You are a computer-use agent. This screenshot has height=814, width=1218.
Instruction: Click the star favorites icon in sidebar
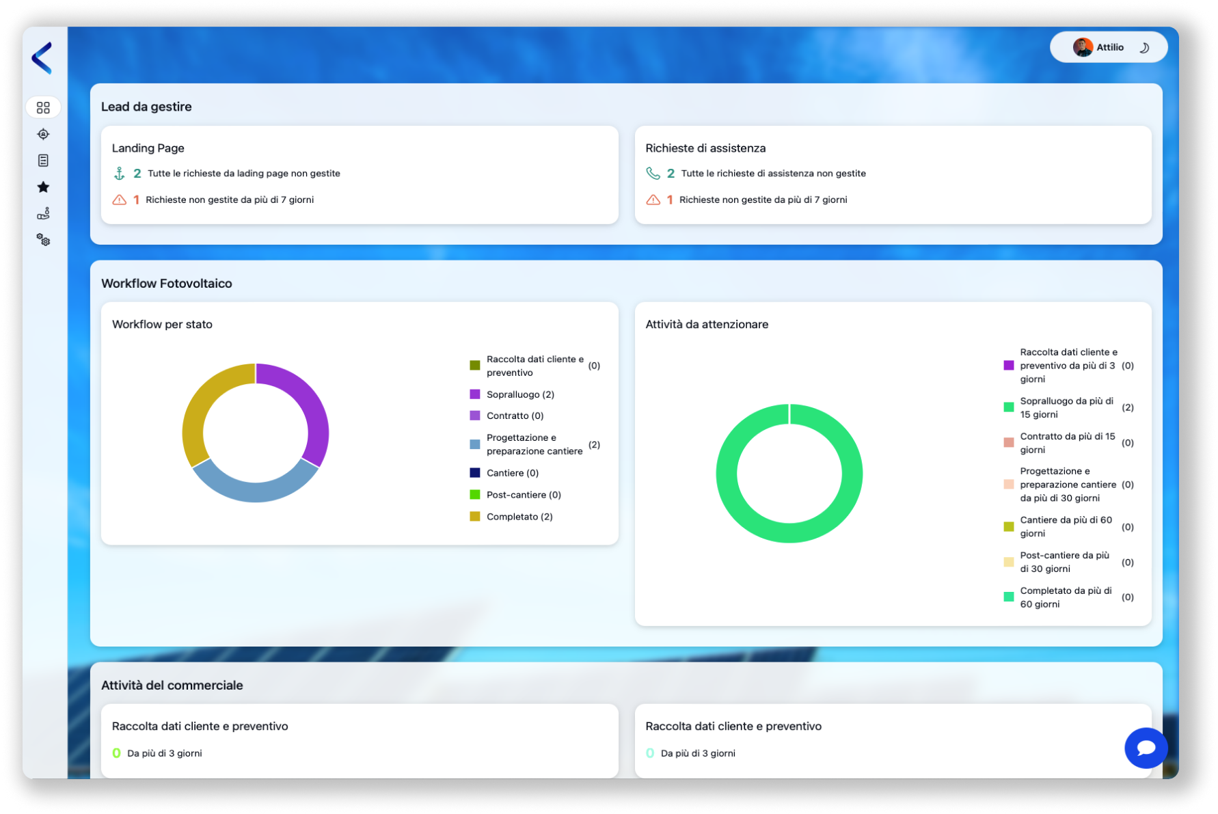(x=43, y=187)
